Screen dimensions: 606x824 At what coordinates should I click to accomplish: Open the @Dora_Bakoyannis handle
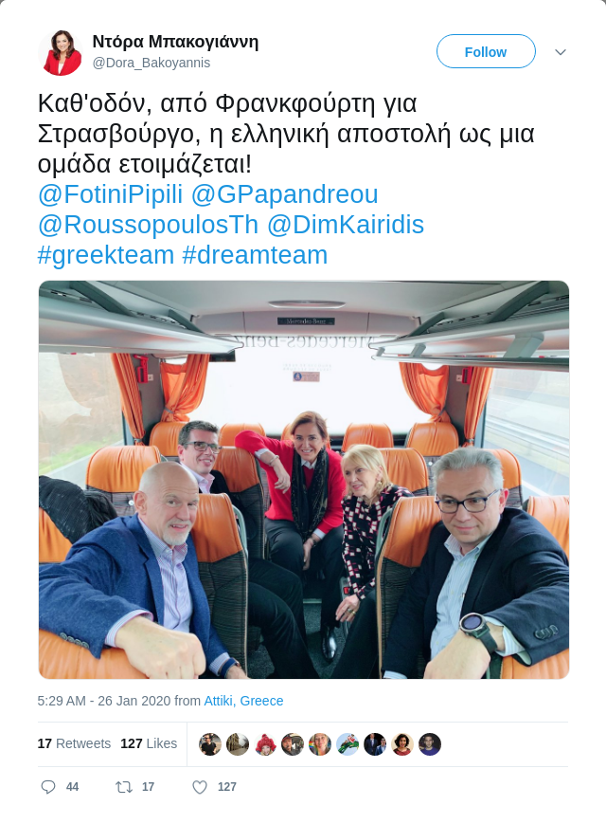coord(151,64)
